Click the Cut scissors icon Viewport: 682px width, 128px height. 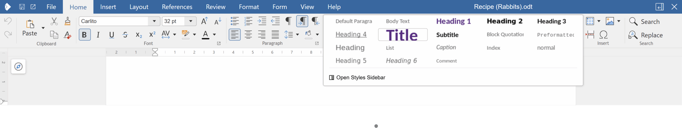click(x=54, y=21)
